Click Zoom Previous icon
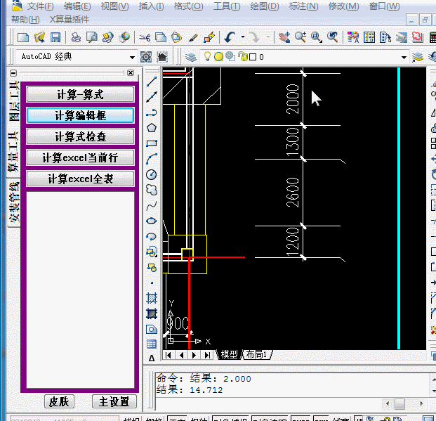The width and height of the screenshot is (436, 421). pyautogui.click(x=333, y=37)
